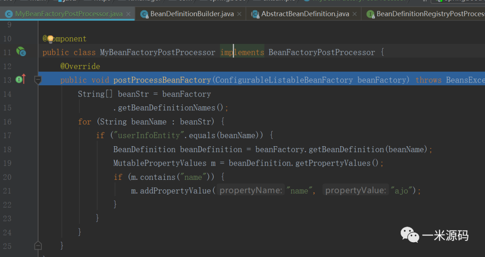Screen dimensions: 485x257
Task: Click the BeanFactoryPostProcessor interface name on line 11
Action: [x=322, y=52]
